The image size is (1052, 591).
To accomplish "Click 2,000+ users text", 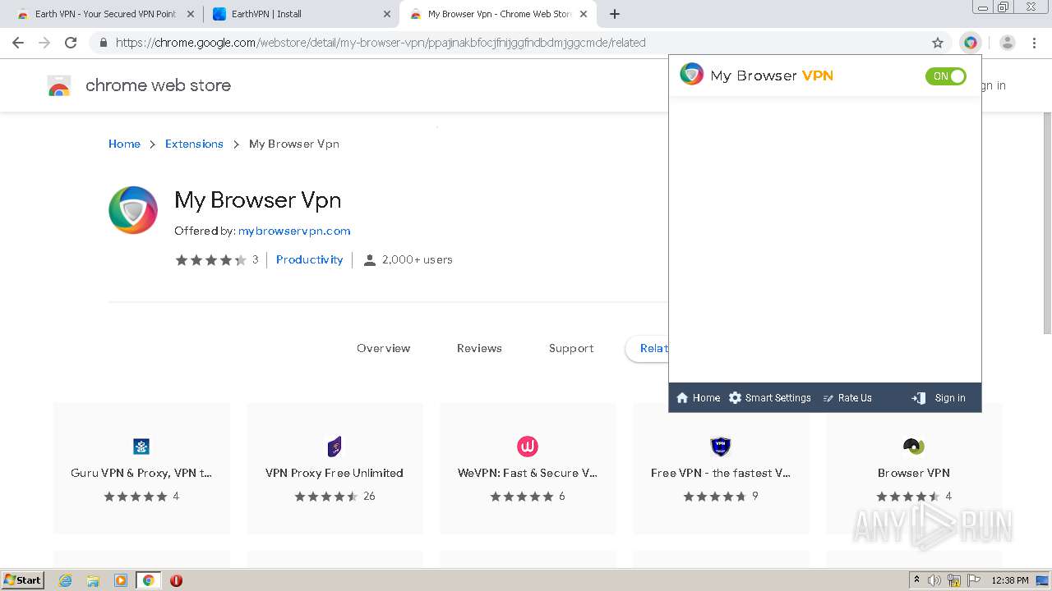I will [x=418, y=259].
